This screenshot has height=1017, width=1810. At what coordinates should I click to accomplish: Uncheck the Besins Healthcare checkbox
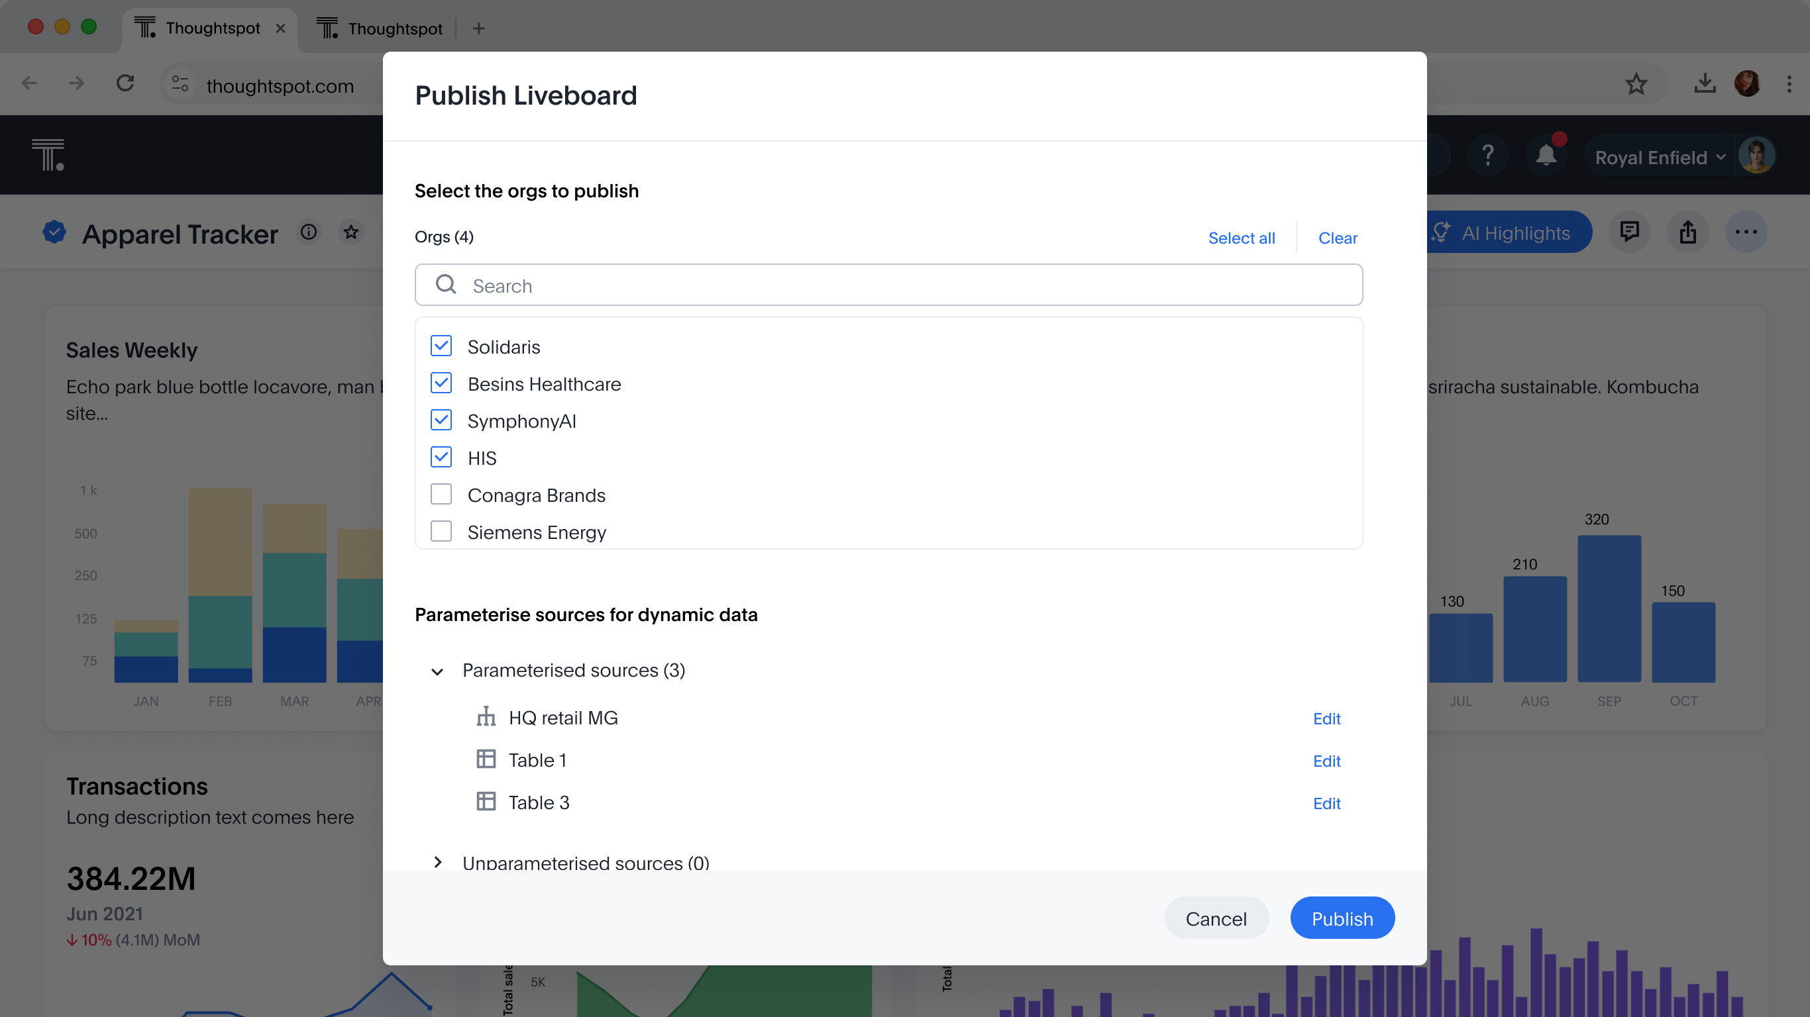[x=441, y=383]
